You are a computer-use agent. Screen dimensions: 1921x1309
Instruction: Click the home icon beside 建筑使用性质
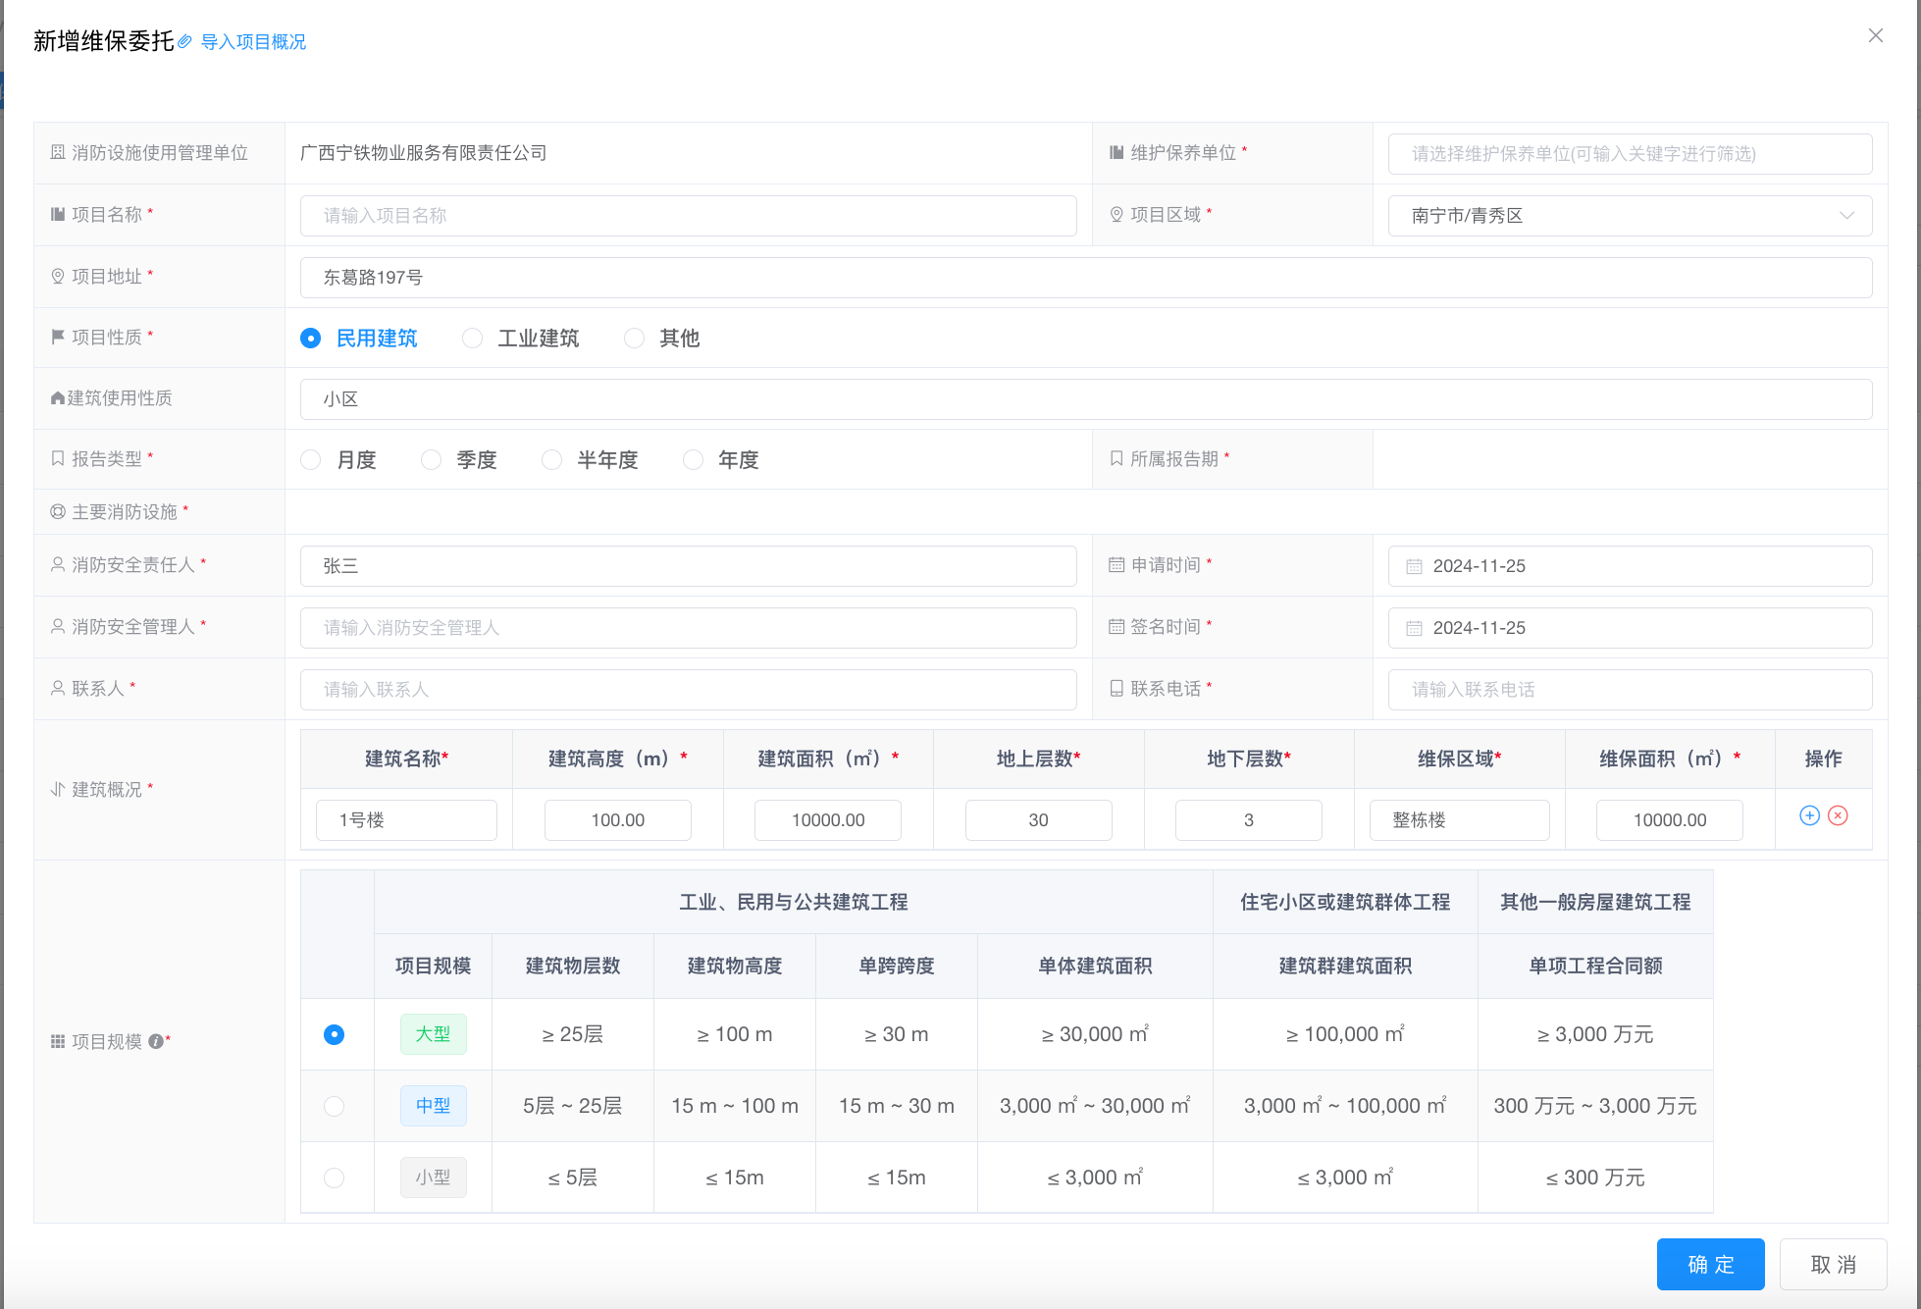click(58, 397)
